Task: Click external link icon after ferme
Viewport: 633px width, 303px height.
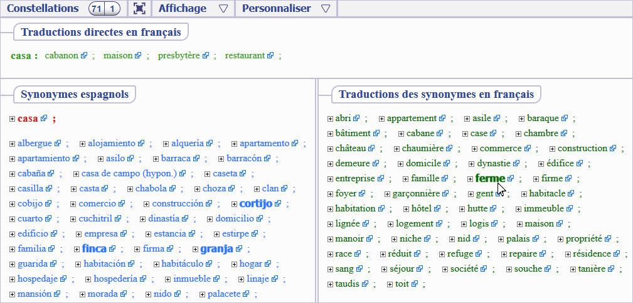Action: click(511, 179)
